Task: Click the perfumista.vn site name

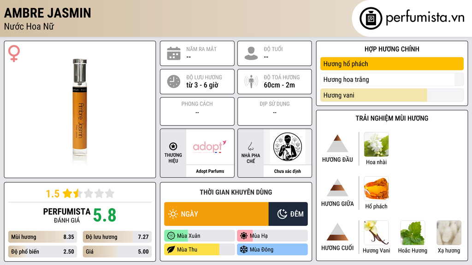Action: pos(425,18)
